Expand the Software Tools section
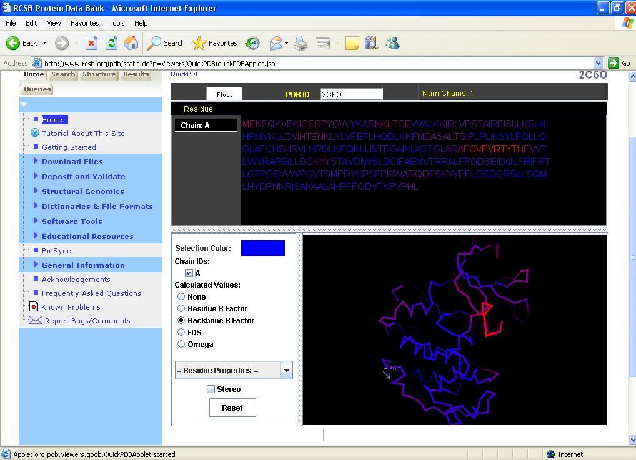Viewport: 636px width, 460px height. pyautogui.click(x=36, y=221)
